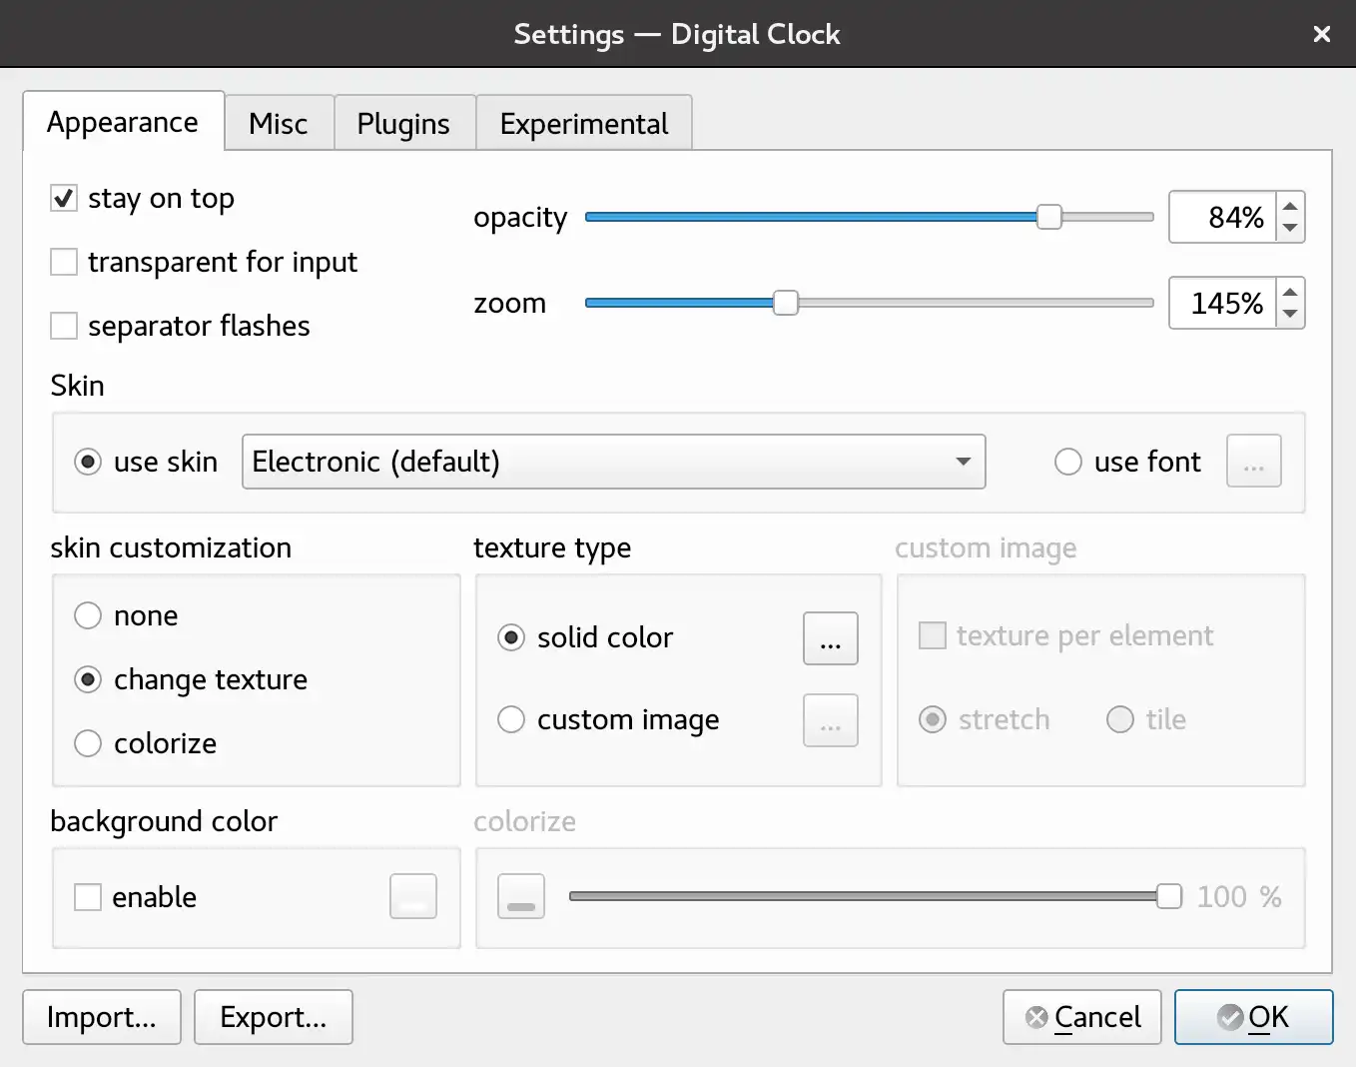This screenshot has height=1067, width=1356.
Task: Open solid color picker ellipsis button
Action: (830, 638)
